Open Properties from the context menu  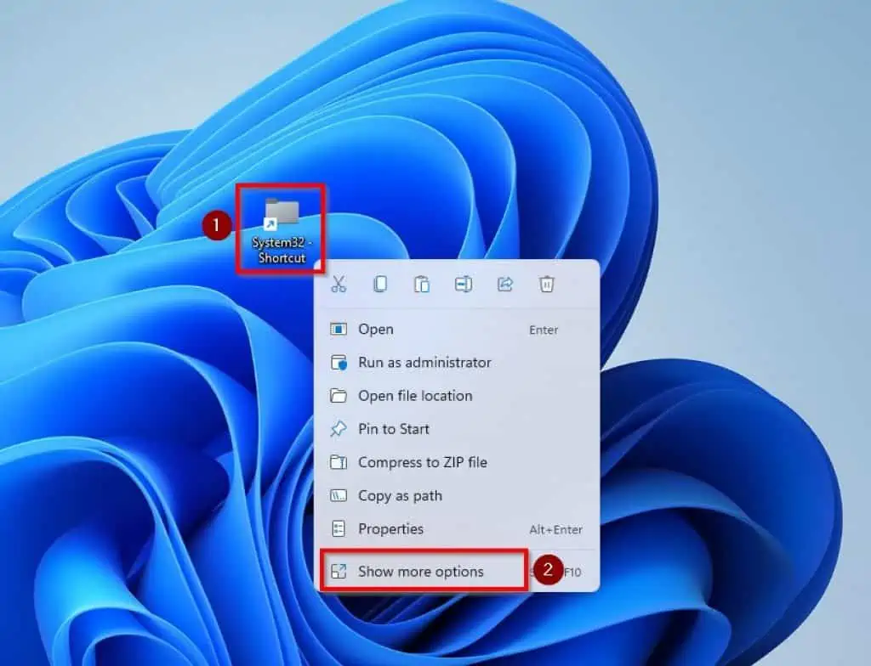(390, 528)
